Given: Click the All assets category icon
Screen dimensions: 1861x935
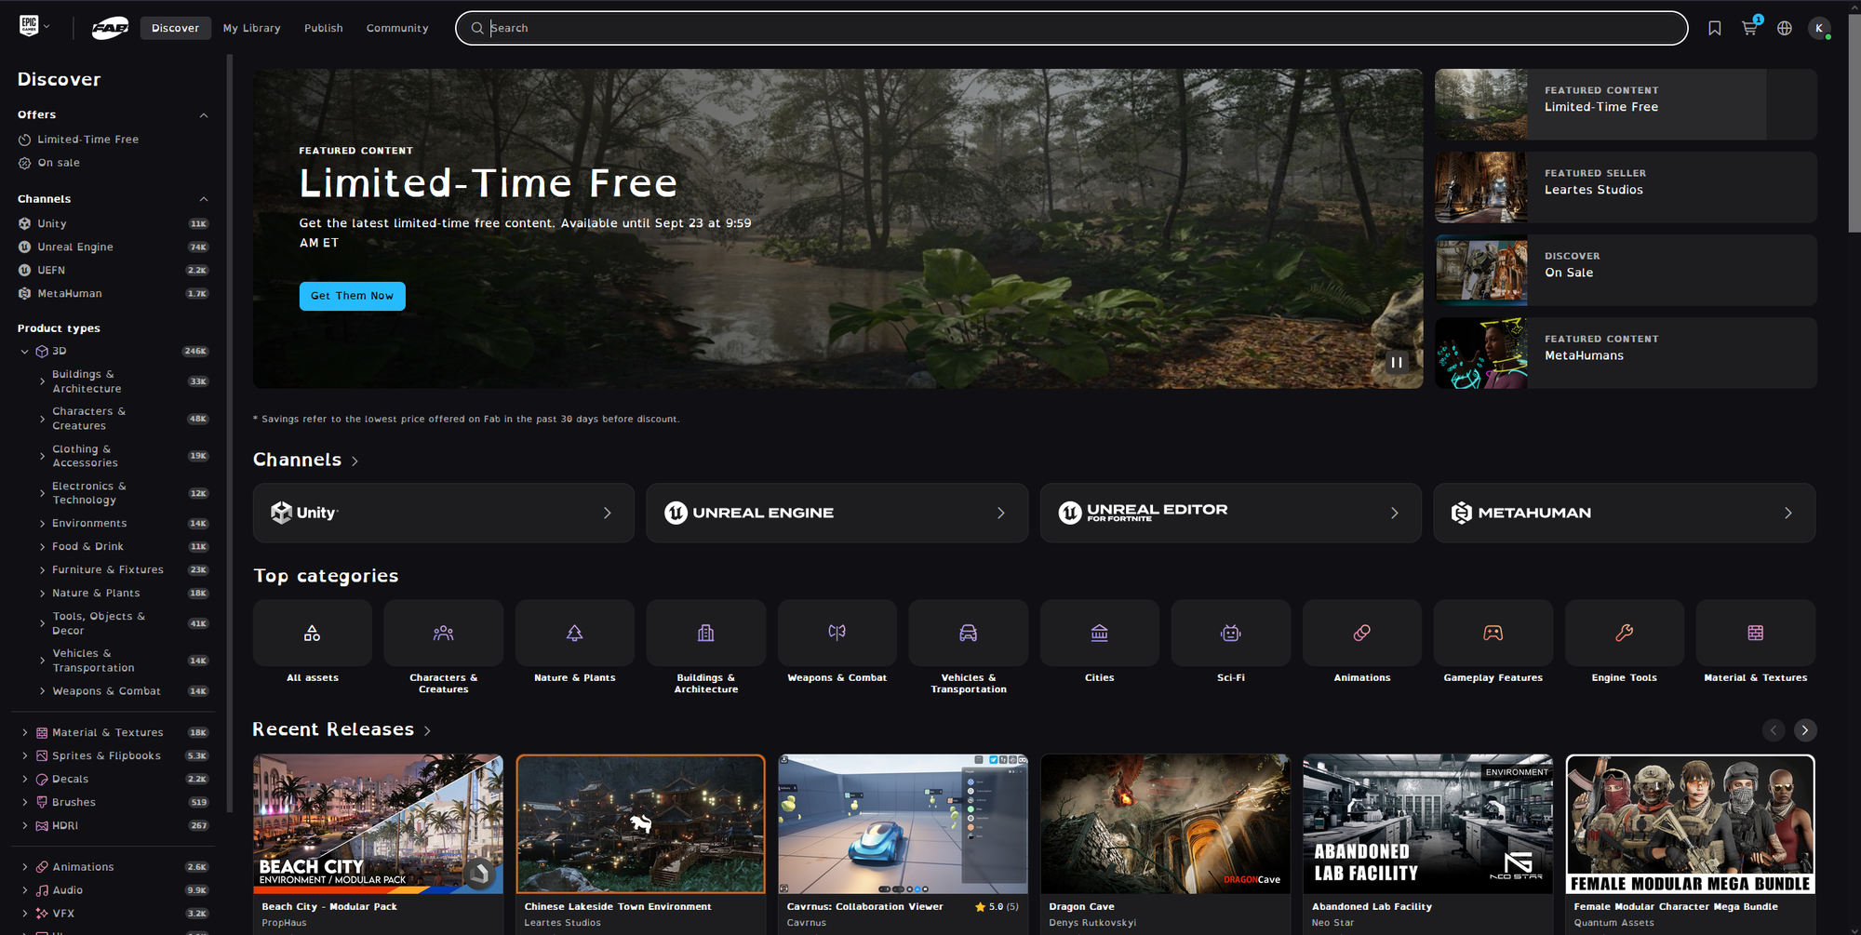Looking at the screenshot, I should (x=313, y=633).
